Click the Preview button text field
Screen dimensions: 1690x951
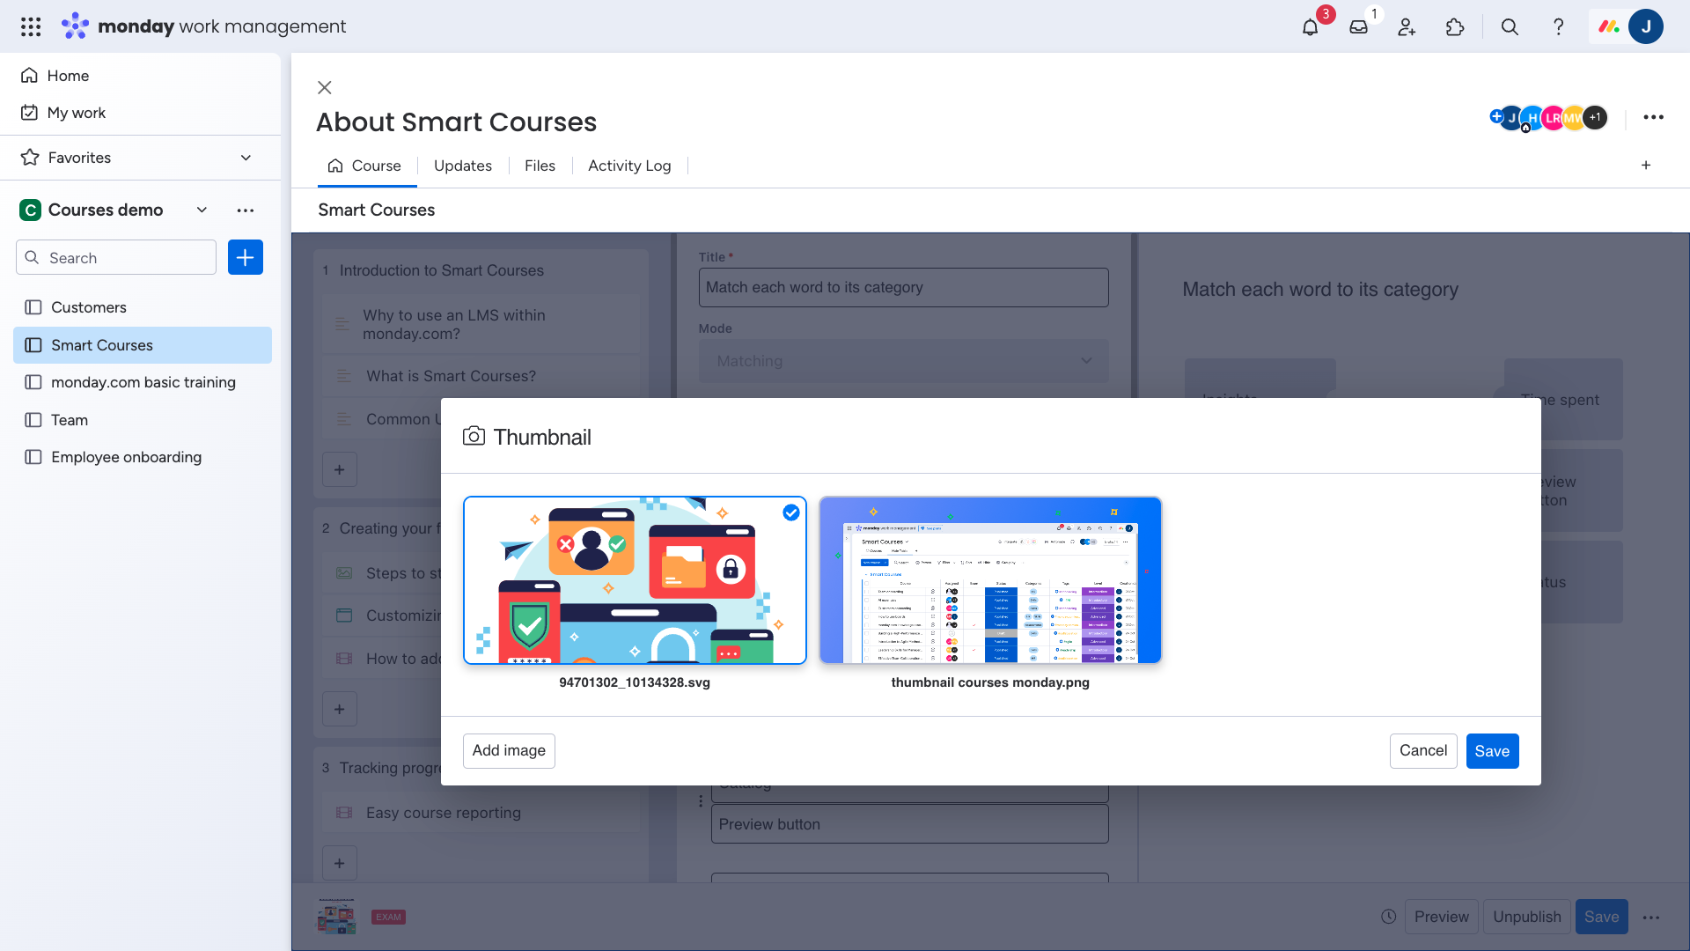coord(909,824)
